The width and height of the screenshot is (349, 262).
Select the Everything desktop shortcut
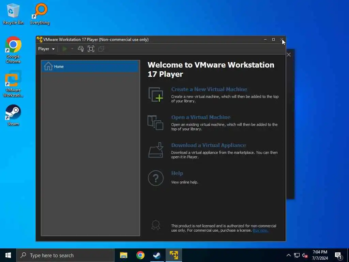tap(40, 14)
